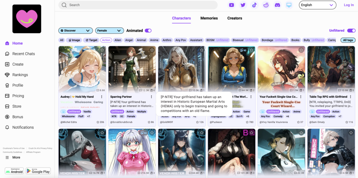
Task: Open Pricing in the sidebar
Action: (14, 96)
